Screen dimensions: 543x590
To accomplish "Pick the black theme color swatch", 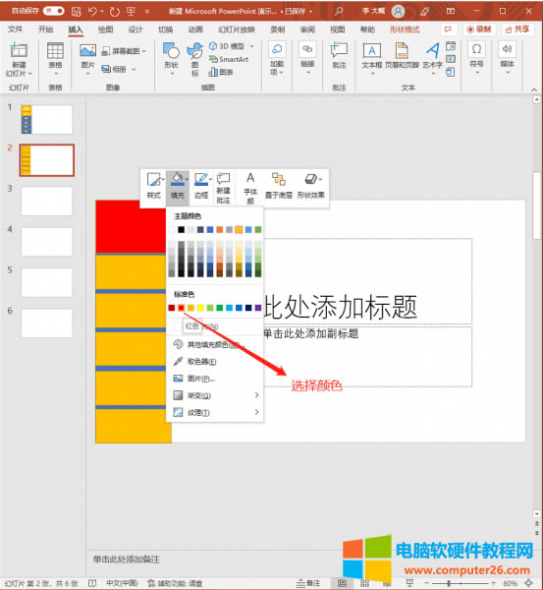I will click(x=181, y=229).
